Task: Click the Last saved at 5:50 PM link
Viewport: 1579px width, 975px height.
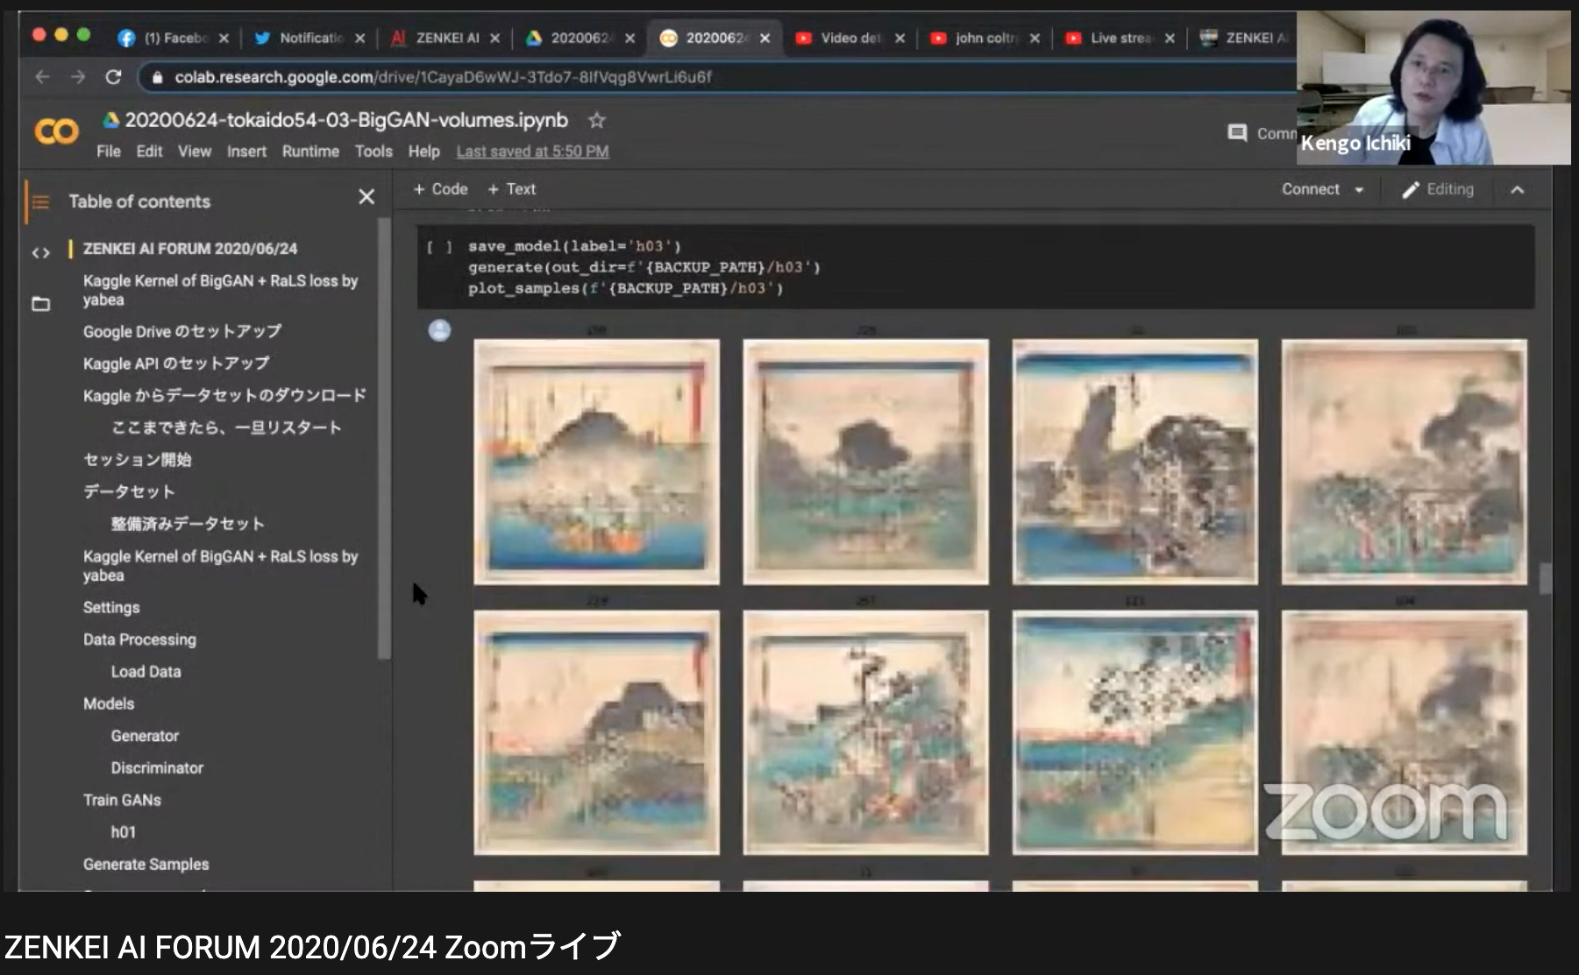Action: (532, 152)
